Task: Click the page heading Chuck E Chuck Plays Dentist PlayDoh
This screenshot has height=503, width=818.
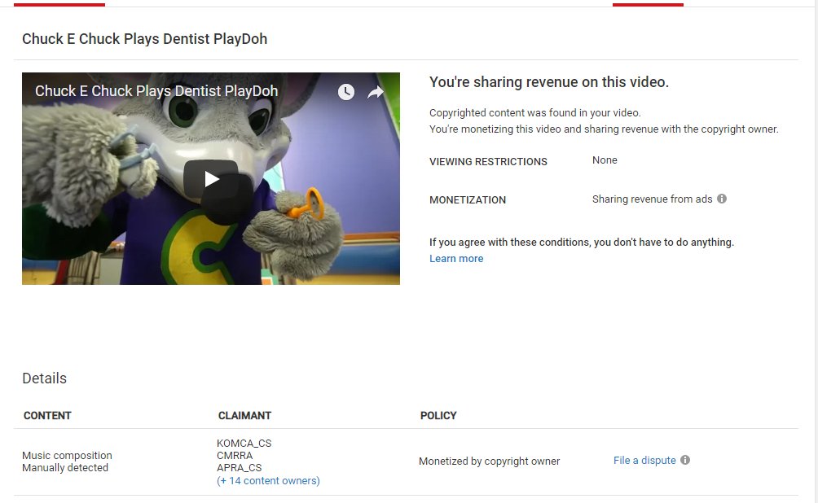Action: point(144,39)
